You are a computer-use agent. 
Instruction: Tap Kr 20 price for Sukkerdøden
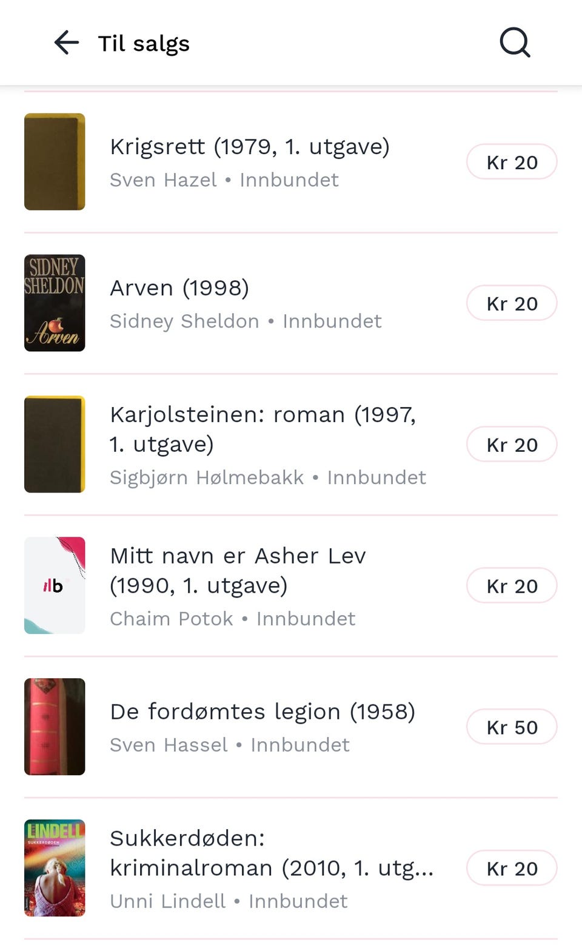click(x=512, y=869)
